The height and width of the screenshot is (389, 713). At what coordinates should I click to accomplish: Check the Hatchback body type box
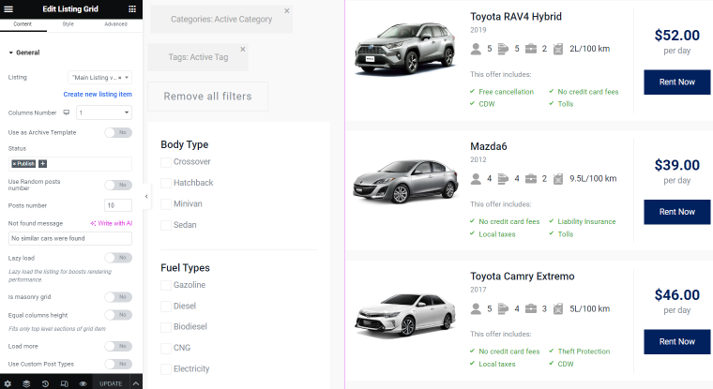tap(166, 183)
